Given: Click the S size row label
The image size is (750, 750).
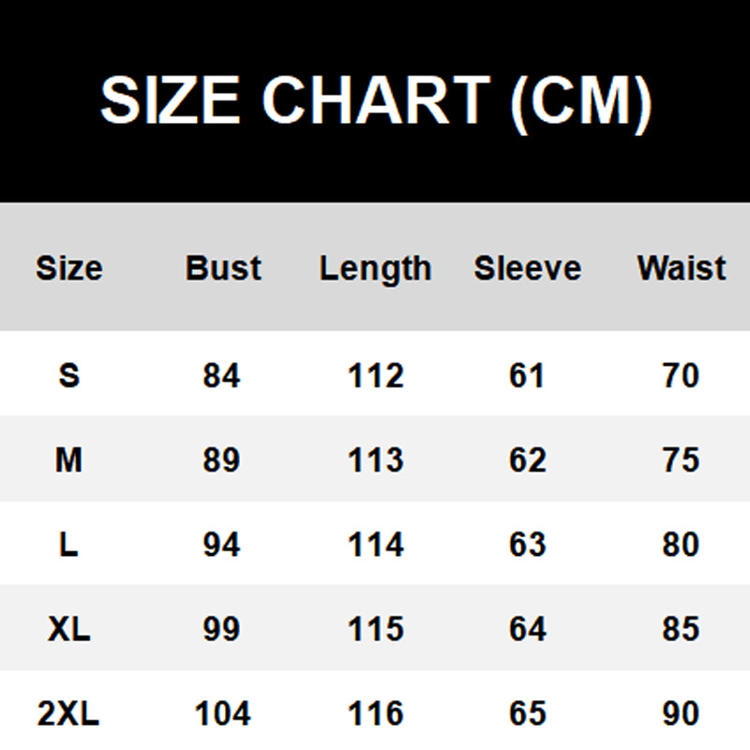Looking at the screenshot, I should tap(68, 376).
